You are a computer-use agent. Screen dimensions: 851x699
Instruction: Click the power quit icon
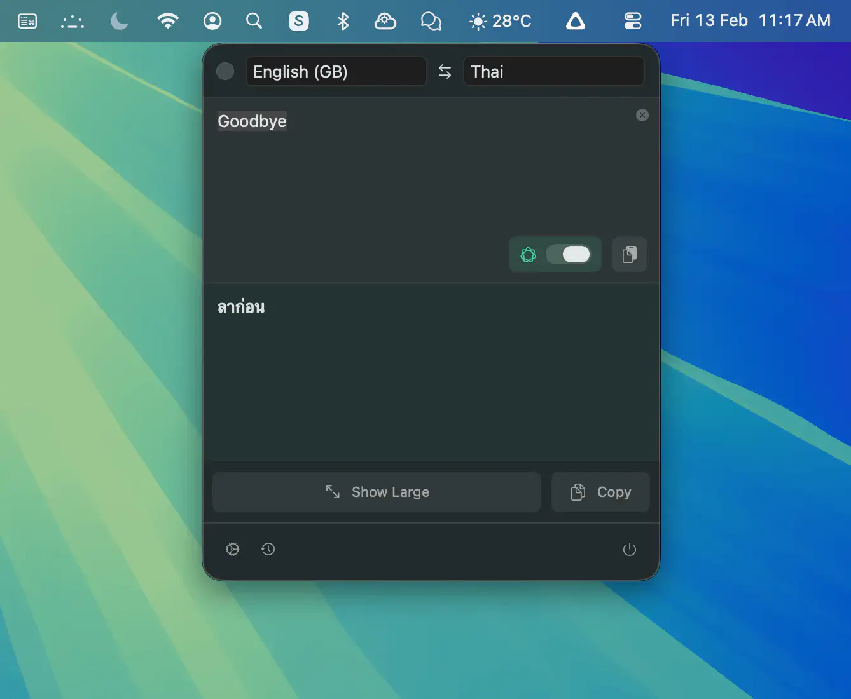pos(629,550)
